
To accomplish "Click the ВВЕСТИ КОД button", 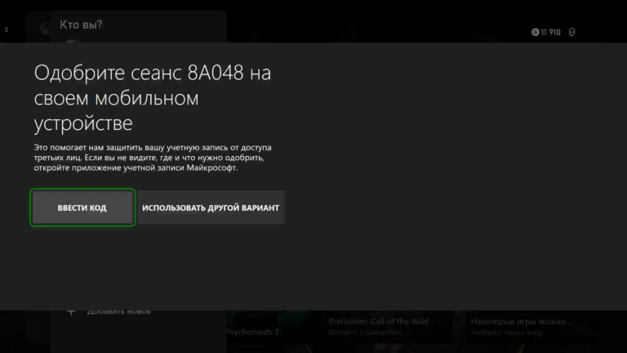I will tap(82, 208).
